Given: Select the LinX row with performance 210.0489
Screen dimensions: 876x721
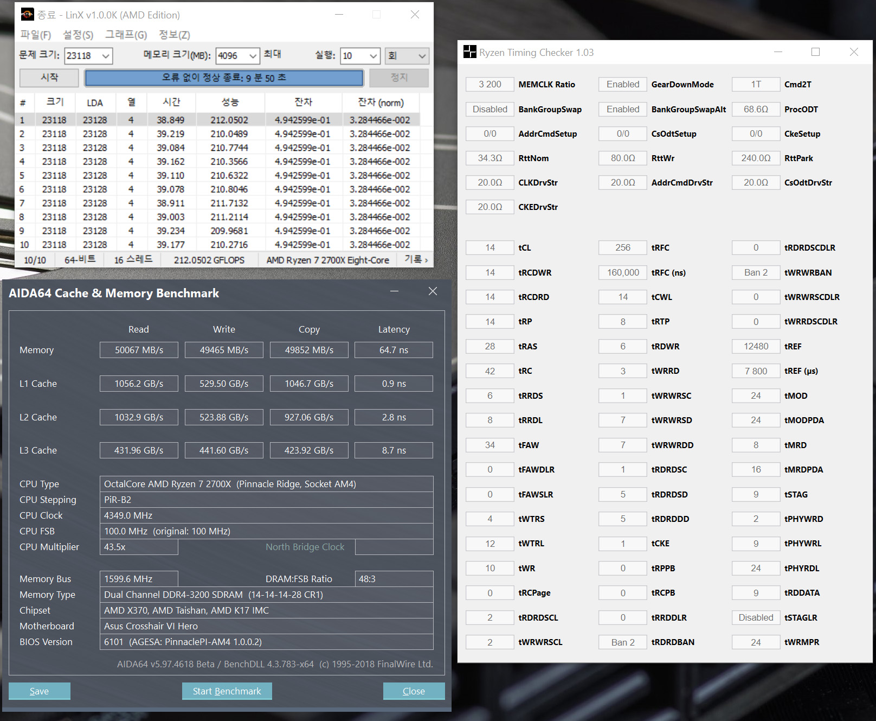Looking at the screenshot, I should [x=217, y=134].
